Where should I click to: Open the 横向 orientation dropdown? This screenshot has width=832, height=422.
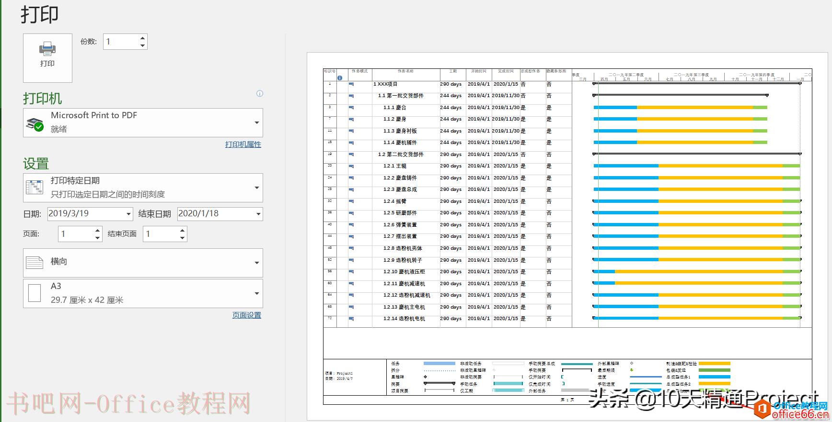tap(143, 263)
